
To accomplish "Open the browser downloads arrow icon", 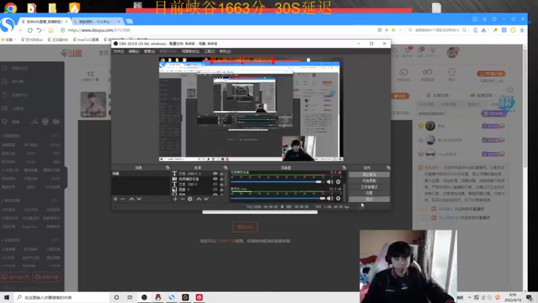I will tap(522, 30).
